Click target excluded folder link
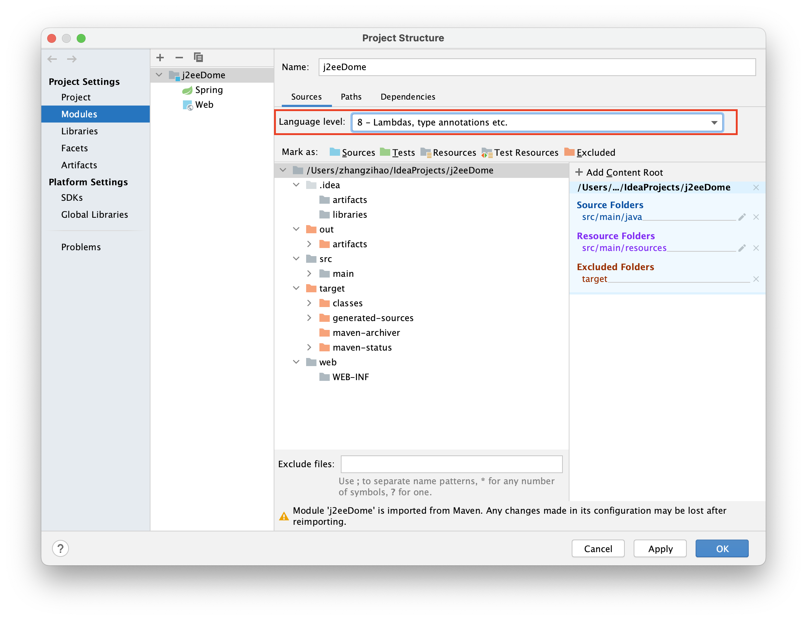Image resolution: width=807 pixels, height=620 pixels. (594, 279)
